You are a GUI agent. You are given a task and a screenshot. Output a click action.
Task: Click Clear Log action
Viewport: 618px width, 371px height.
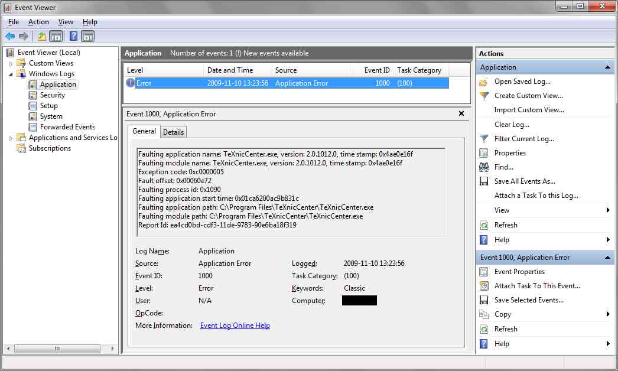point(512,125)
